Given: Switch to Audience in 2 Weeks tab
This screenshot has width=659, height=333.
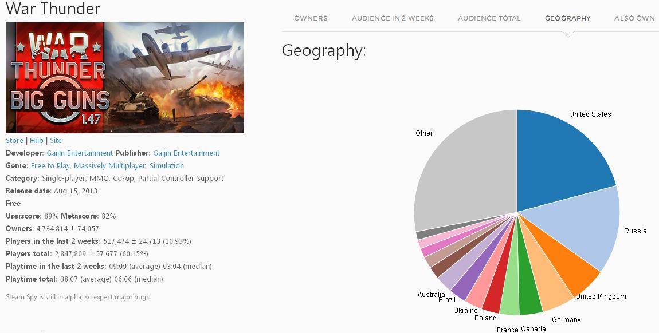Looking at the screenshot, I should click(393, 18).
